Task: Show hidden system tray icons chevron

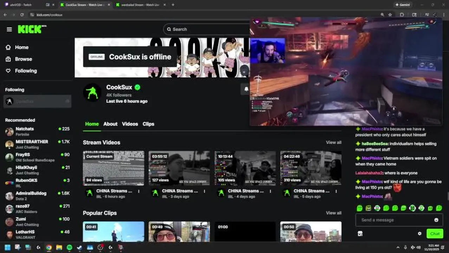Action: pos(398,247)
